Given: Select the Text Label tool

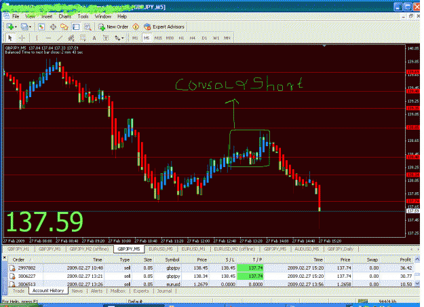Looking at the screenshot, I should 106,38.
